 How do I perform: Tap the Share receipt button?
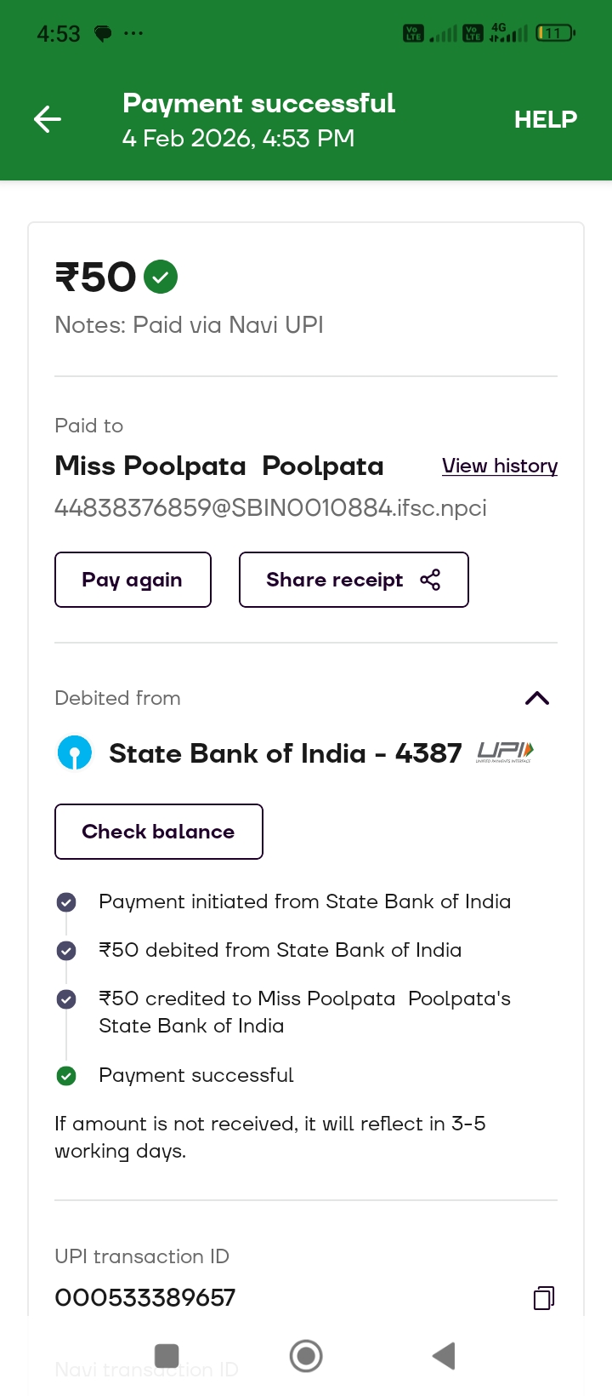point(354,580)
